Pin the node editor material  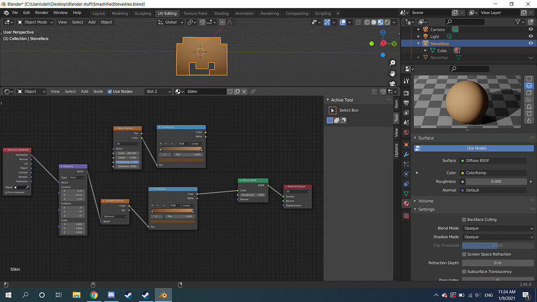253,91
